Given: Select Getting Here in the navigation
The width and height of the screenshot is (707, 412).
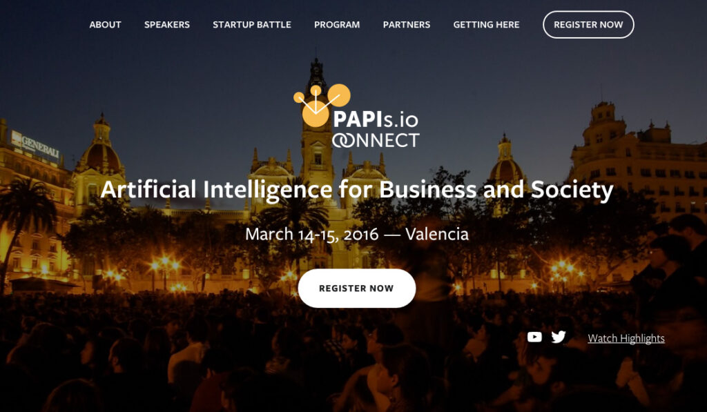Looking at the screenshot, I should coord(486,25).
